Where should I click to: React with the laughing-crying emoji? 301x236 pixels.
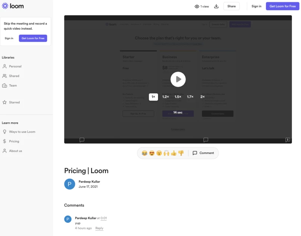pos(144,153)
